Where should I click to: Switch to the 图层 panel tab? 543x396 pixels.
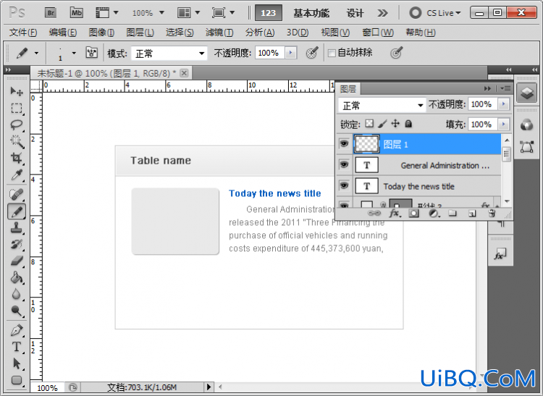tap(348, 89)
